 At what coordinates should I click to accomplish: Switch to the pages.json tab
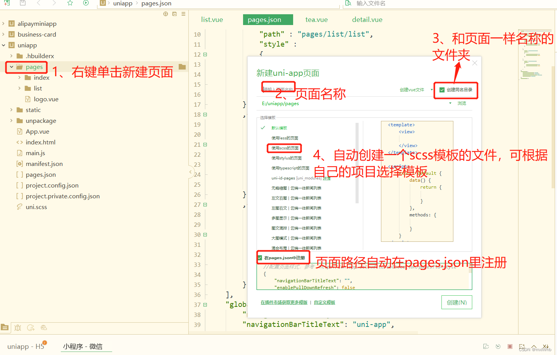tap(268, 20)
